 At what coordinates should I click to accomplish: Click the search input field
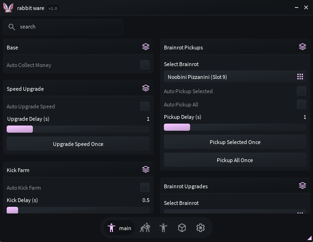point(63,27)
